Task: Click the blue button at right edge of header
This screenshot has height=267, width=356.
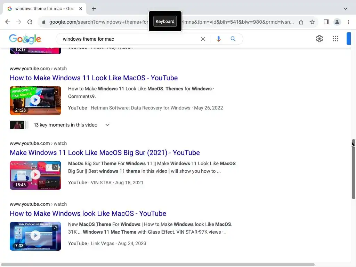Action: pyautogui.click(x=349, y=39)
